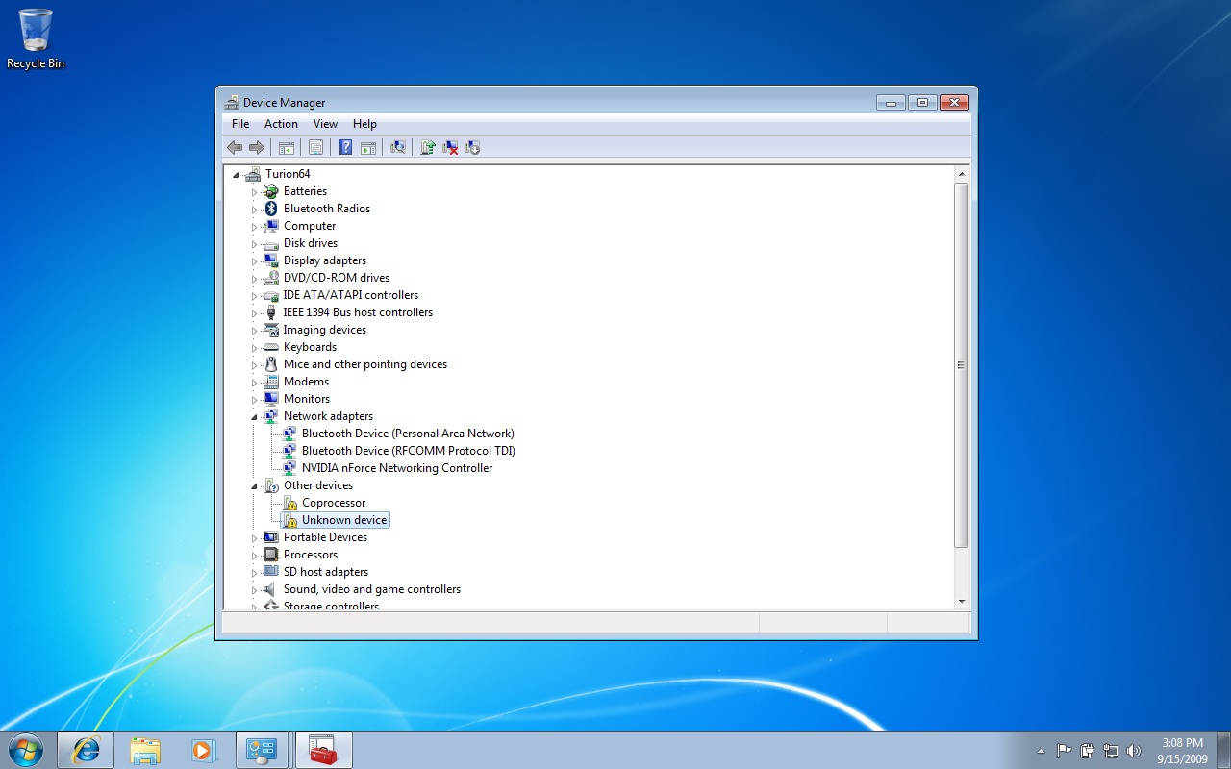This screenshot has width=1231, height=769.
Task: Expand the Computer category
Action: tap(255, 227)
